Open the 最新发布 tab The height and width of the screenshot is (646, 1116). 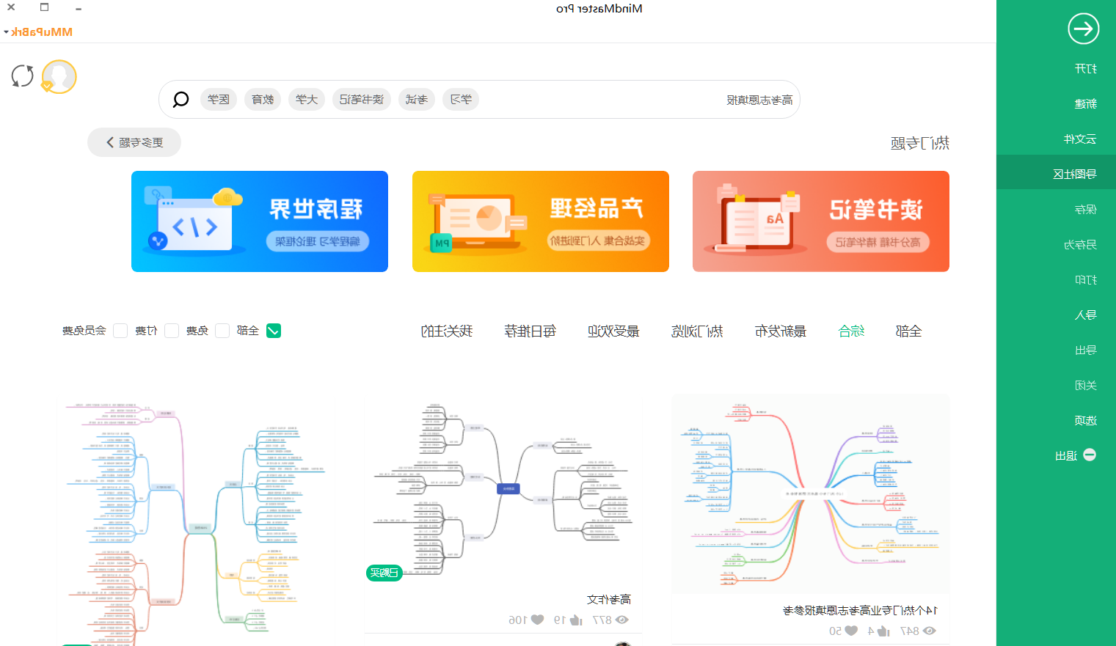click(781, 331)
